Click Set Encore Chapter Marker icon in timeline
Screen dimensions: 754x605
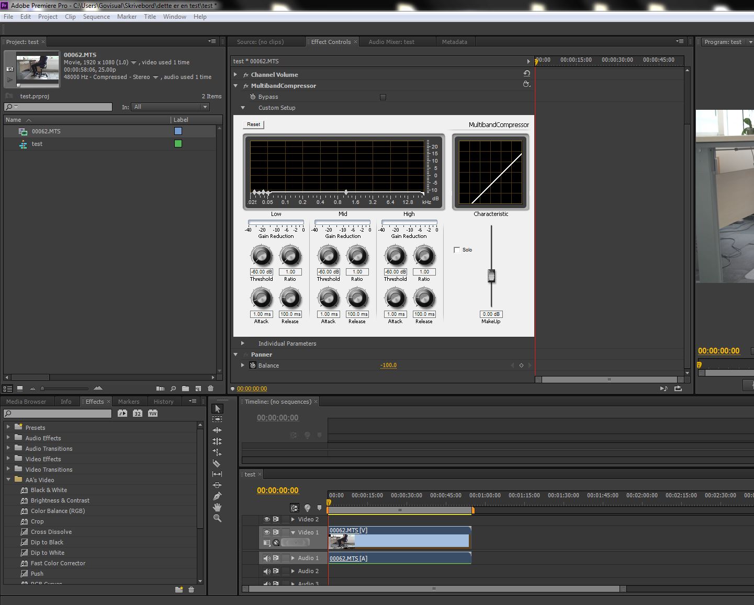(307, 508)
